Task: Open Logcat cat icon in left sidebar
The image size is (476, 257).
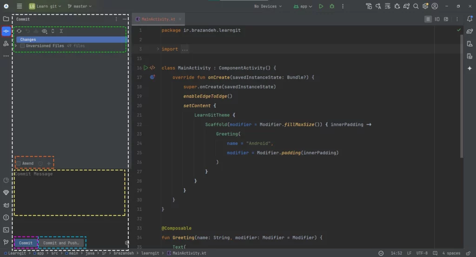Action: 6,205
